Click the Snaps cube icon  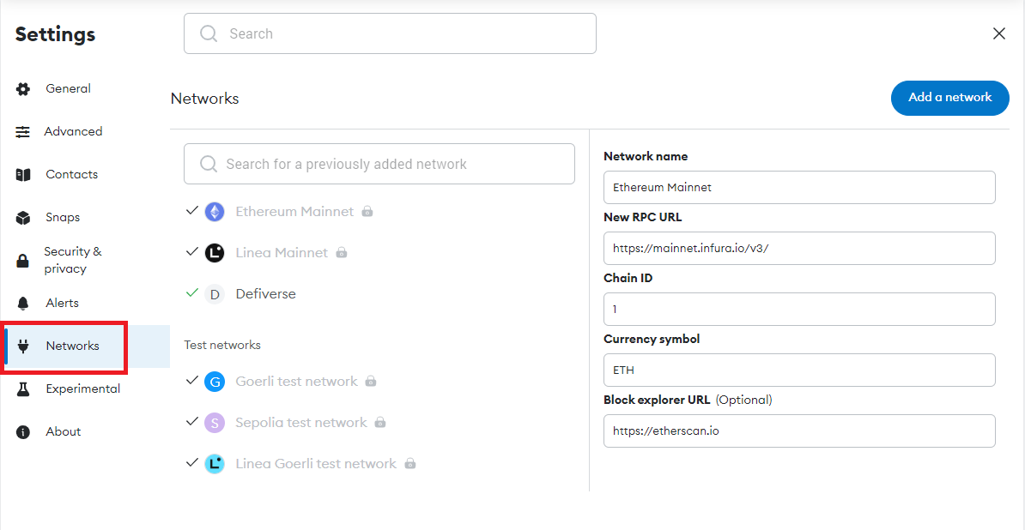[x=23, y=218]
